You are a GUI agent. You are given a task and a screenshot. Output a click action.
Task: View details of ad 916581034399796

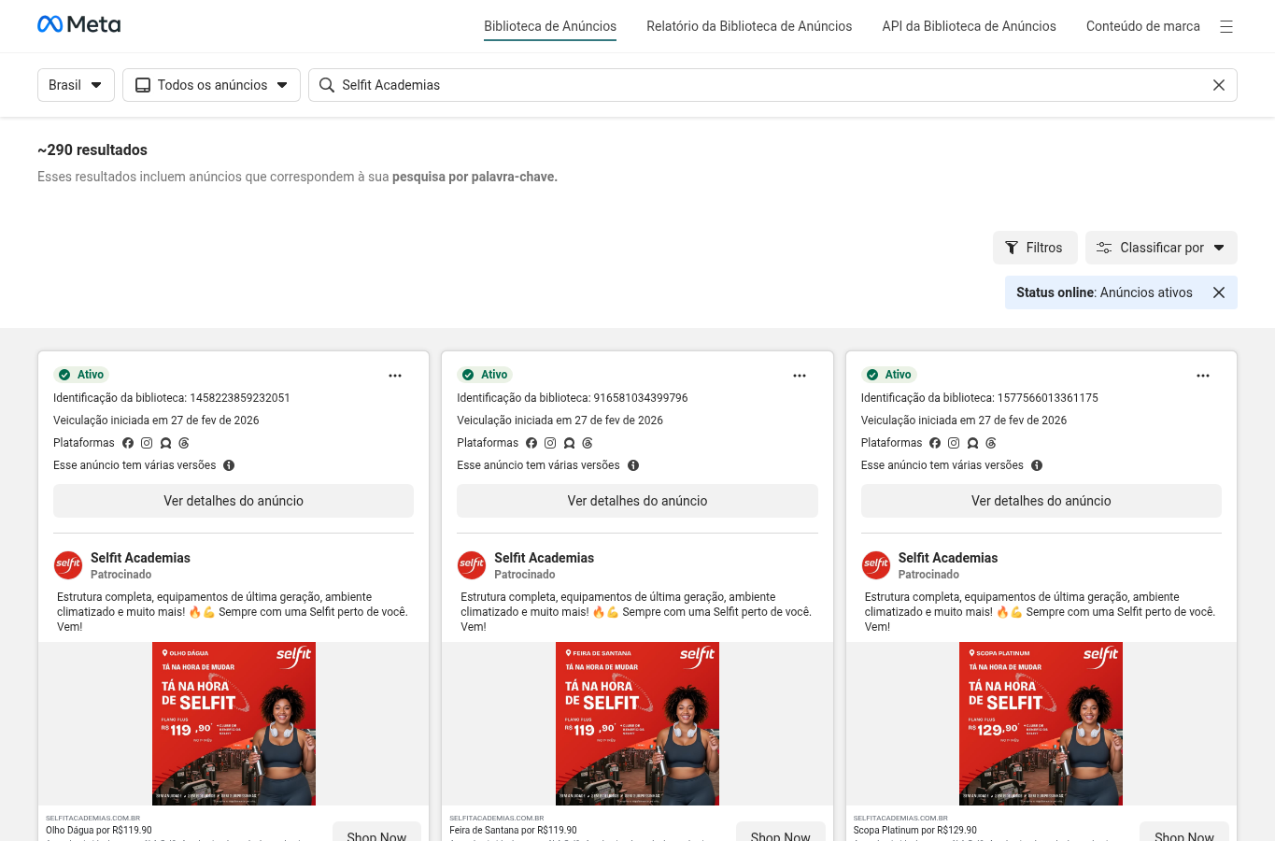[x=637, y=501]
